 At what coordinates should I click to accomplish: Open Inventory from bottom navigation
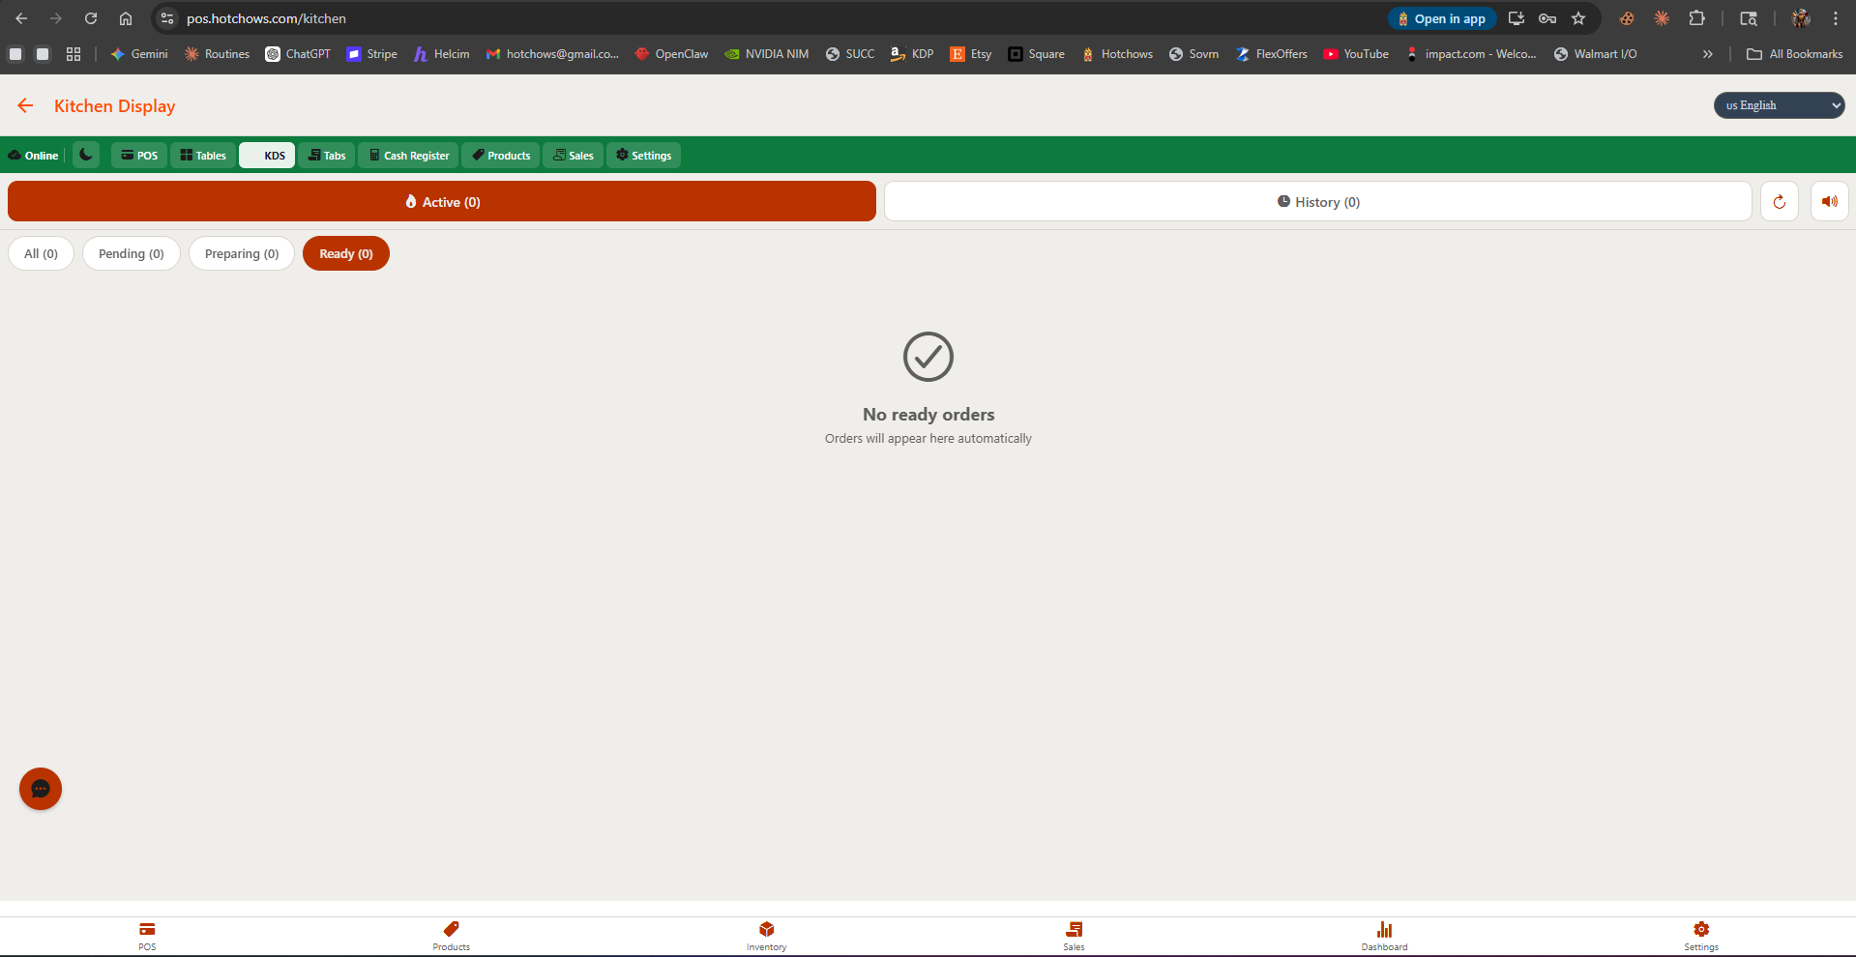pyautogui.click(x=767, y=936)
